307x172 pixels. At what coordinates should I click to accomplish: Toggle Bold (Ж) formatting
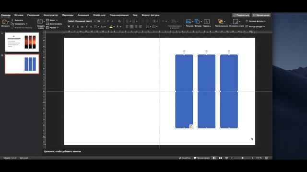tap(69, 27)
